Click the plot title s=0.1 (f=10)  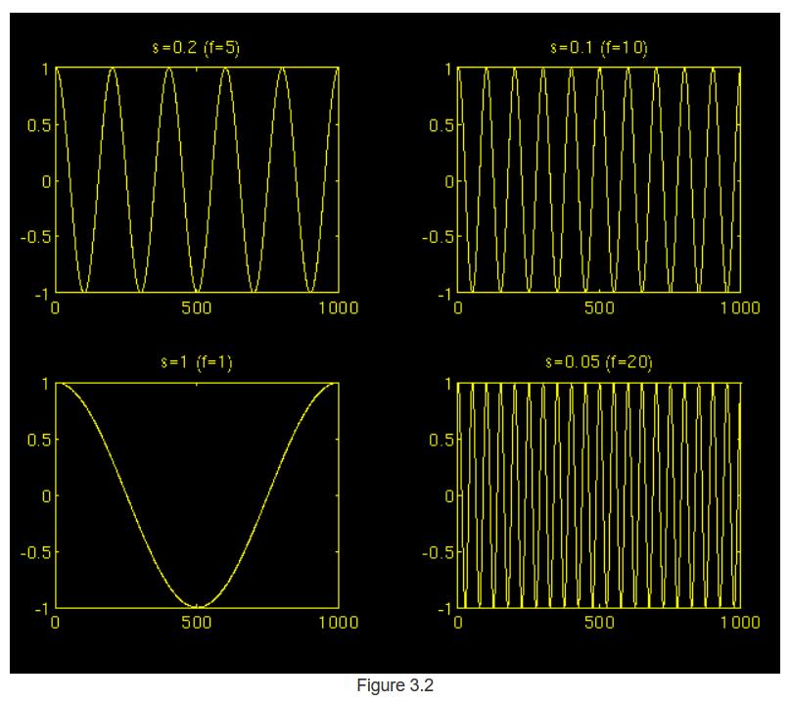pos(599,47)
